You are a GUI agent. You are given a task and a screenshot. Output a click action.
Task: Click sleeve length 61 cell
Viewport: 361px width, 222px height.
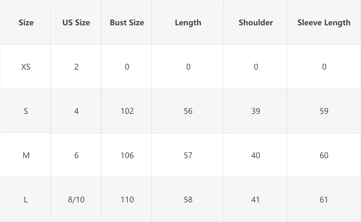coord(324,199)
